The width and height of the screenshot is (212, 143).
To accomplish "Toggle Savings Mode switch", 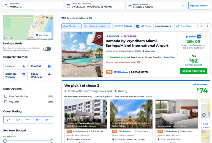I will pos(47,49).
